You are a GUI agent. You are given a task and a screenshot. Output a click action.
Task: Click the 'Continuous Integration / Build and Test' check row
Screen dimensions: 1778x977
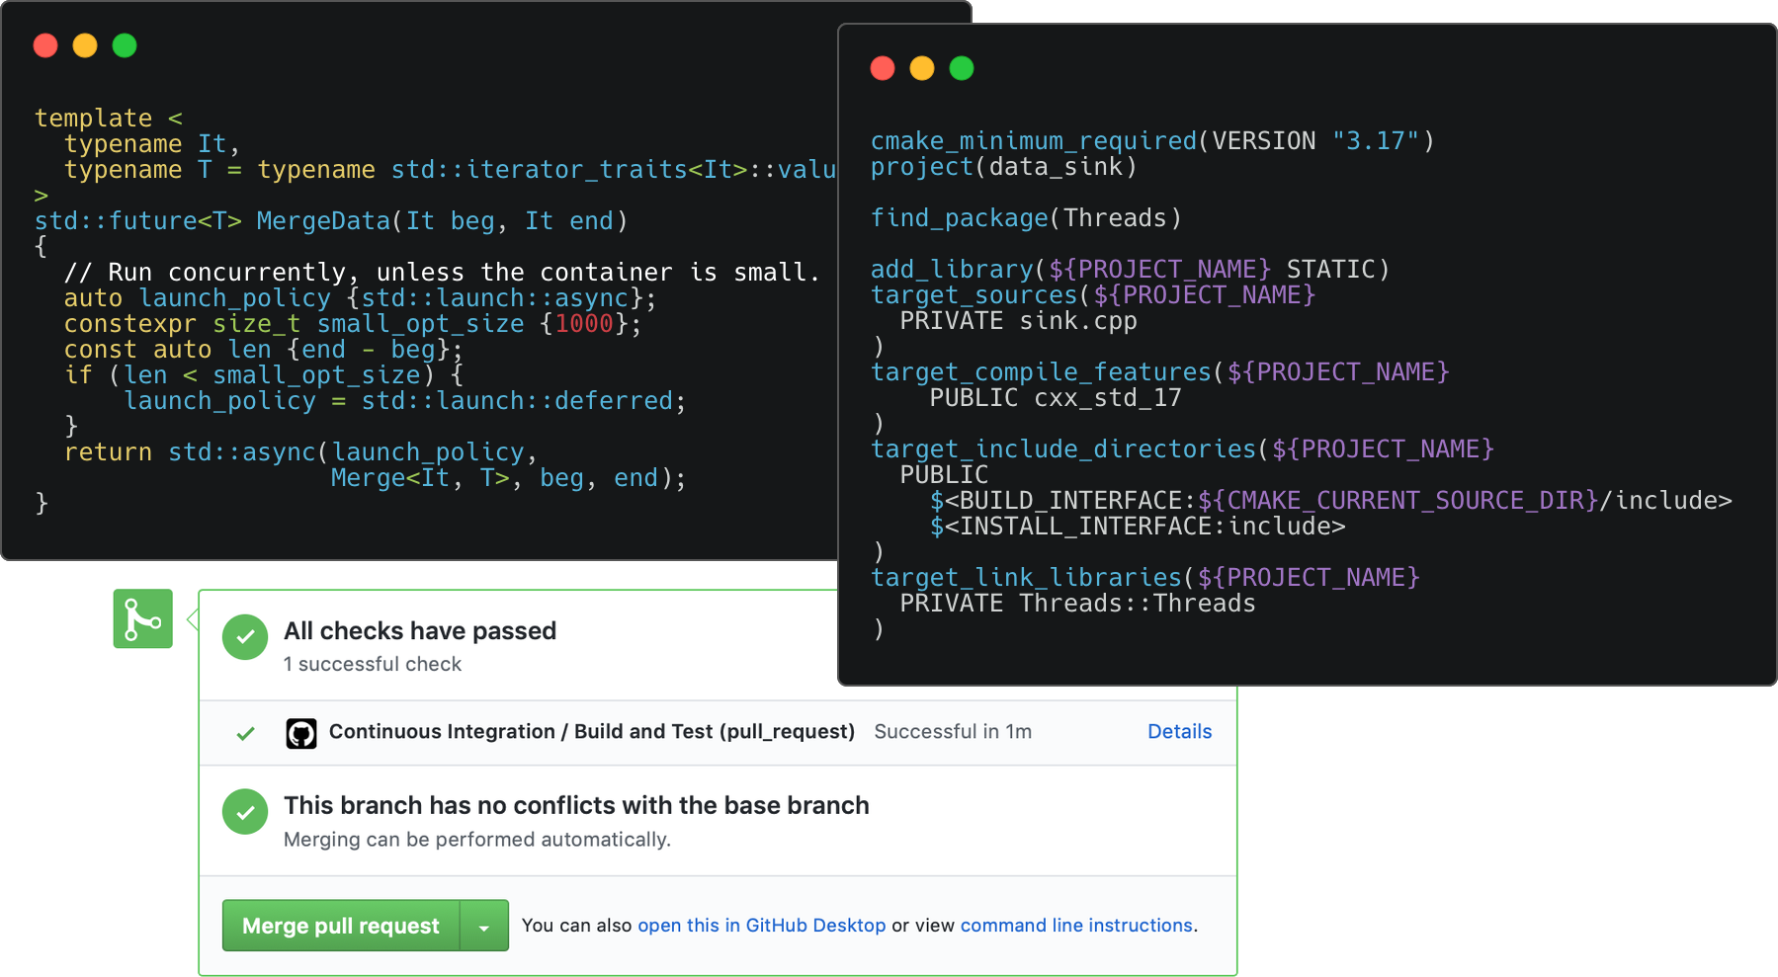pos(591,731)
